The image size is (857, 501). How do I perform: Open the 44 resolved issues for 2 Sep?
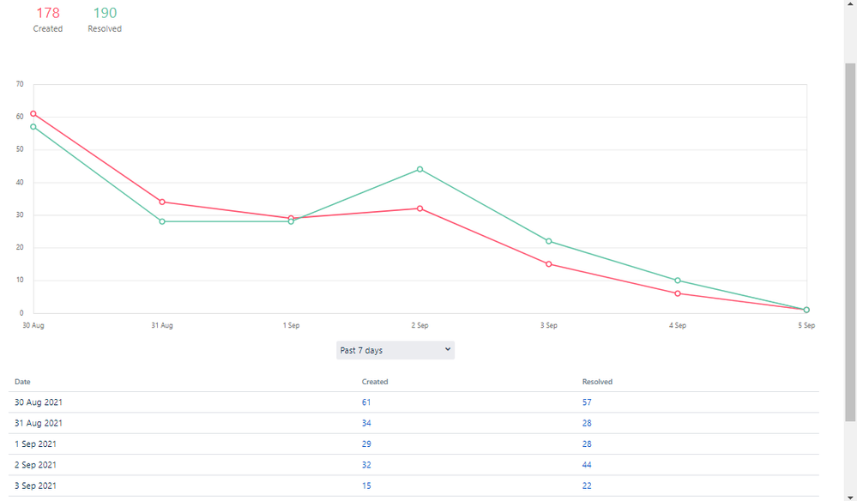[x=586, y=464]
